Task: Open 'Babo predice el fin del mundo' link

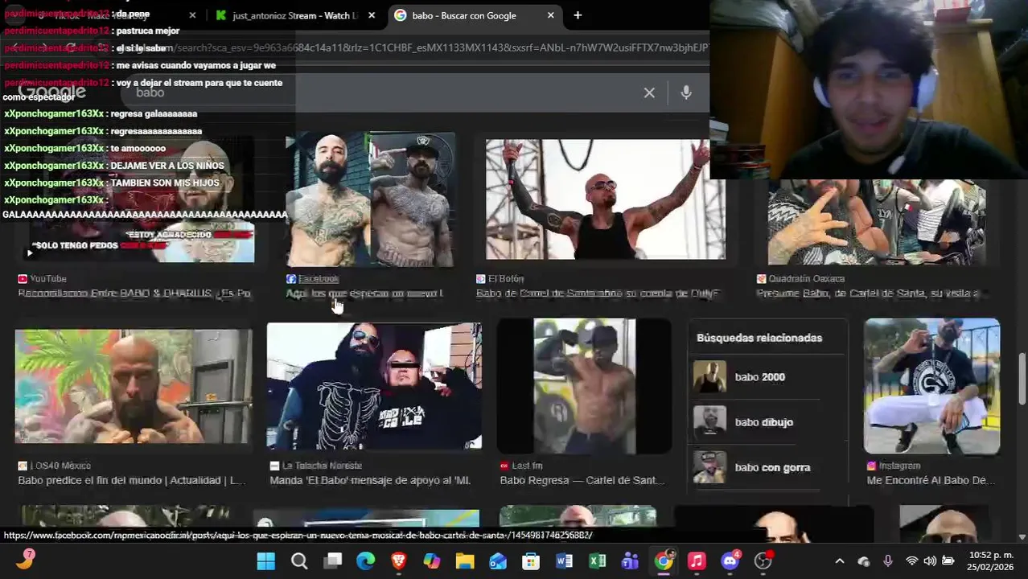Action: pyautogui.click(x=131, y=480)
